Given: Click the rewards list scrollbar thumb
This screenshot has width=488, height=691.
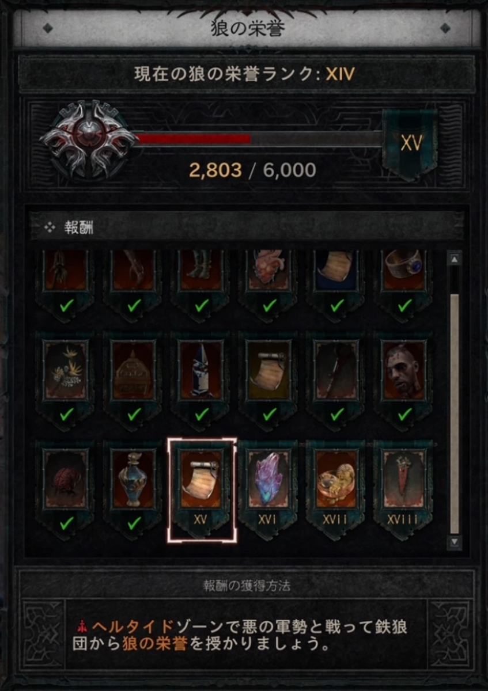Looking at the screenshot, I should click(x=455, y=413).
